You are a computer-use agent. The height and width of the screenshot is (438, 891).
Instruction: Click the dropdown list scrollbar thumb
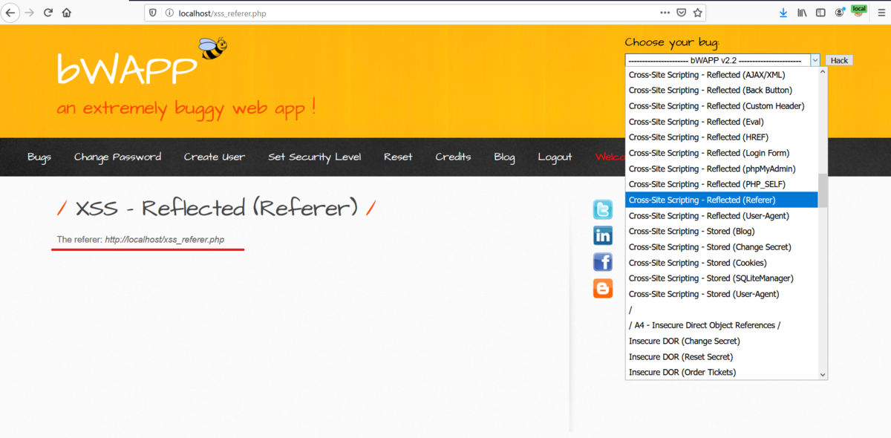coord(823,190)
